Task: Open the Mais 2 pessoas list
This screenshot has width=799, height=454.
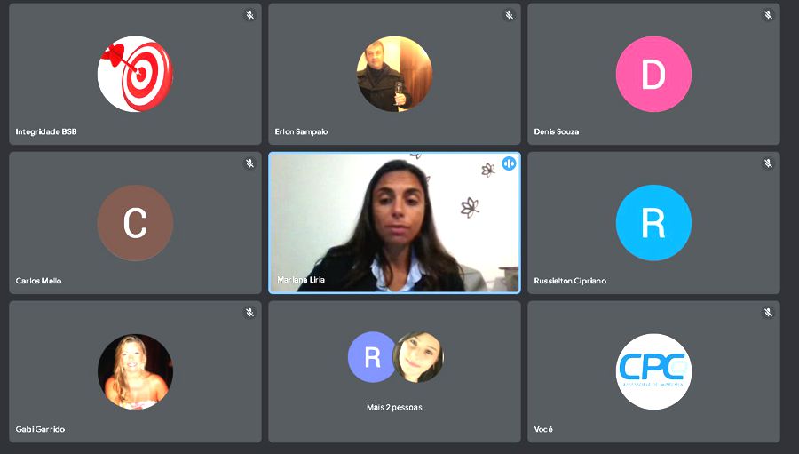Action: pos(394,407)
